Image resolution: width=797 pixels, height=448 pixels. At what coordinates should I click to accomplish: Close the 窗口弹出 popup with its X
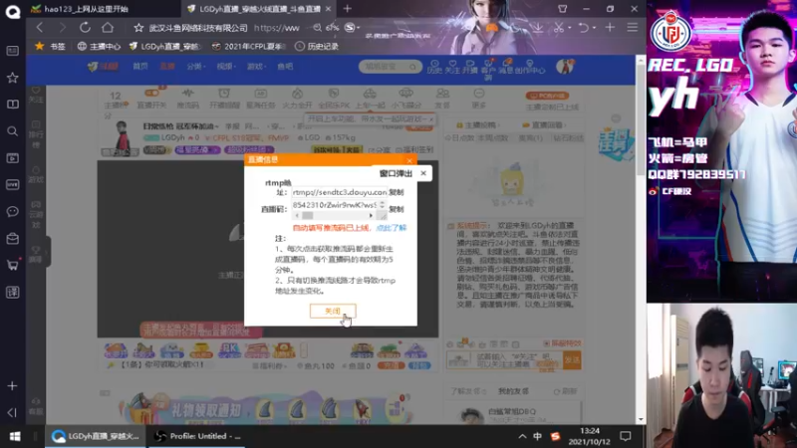pyautogui.click(x=423, y=173)
